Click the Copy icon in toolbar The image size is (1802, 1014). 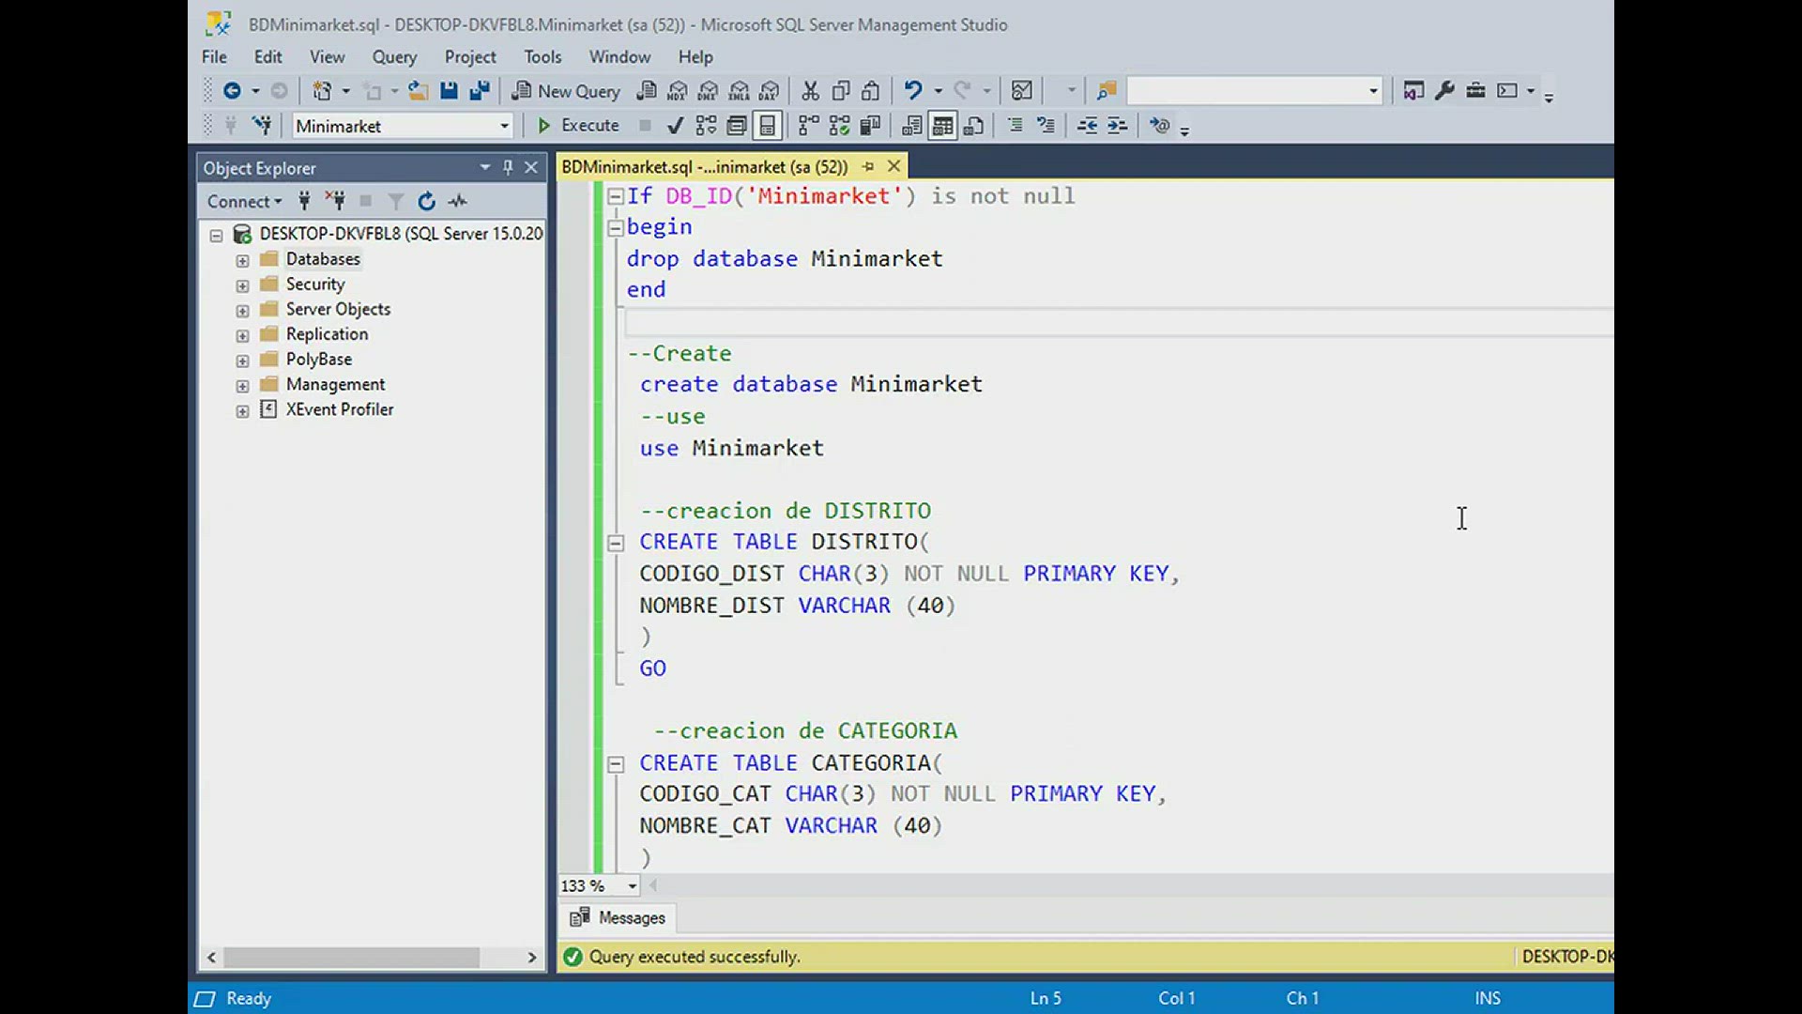point(841,91)
